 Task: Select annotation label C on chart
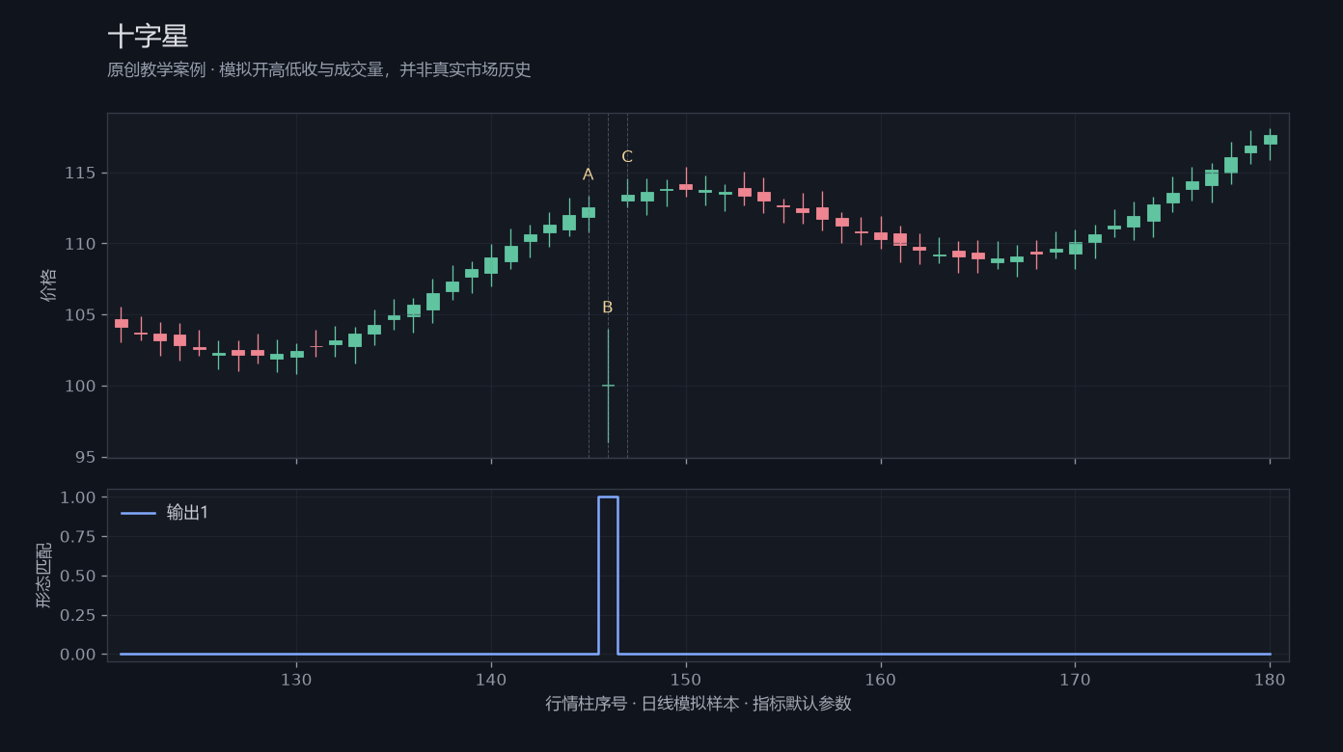[627, 157]
